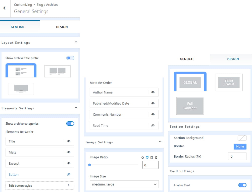The height and width of the screenshot is (192, 252).
Task: Switch to the GENERAL tab on right panel
Action: (x=187, y=59)
